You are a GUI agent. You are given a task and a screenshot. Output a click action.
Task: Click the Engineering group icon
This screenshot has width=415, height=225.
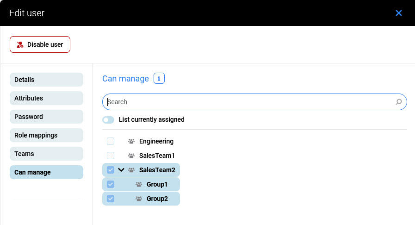click(131, 141)
